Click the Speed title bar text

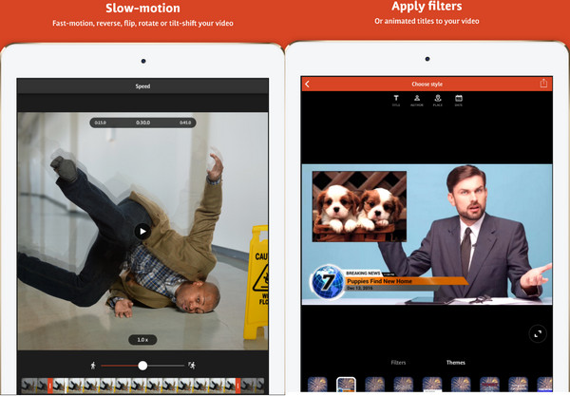tap(142, 86)
